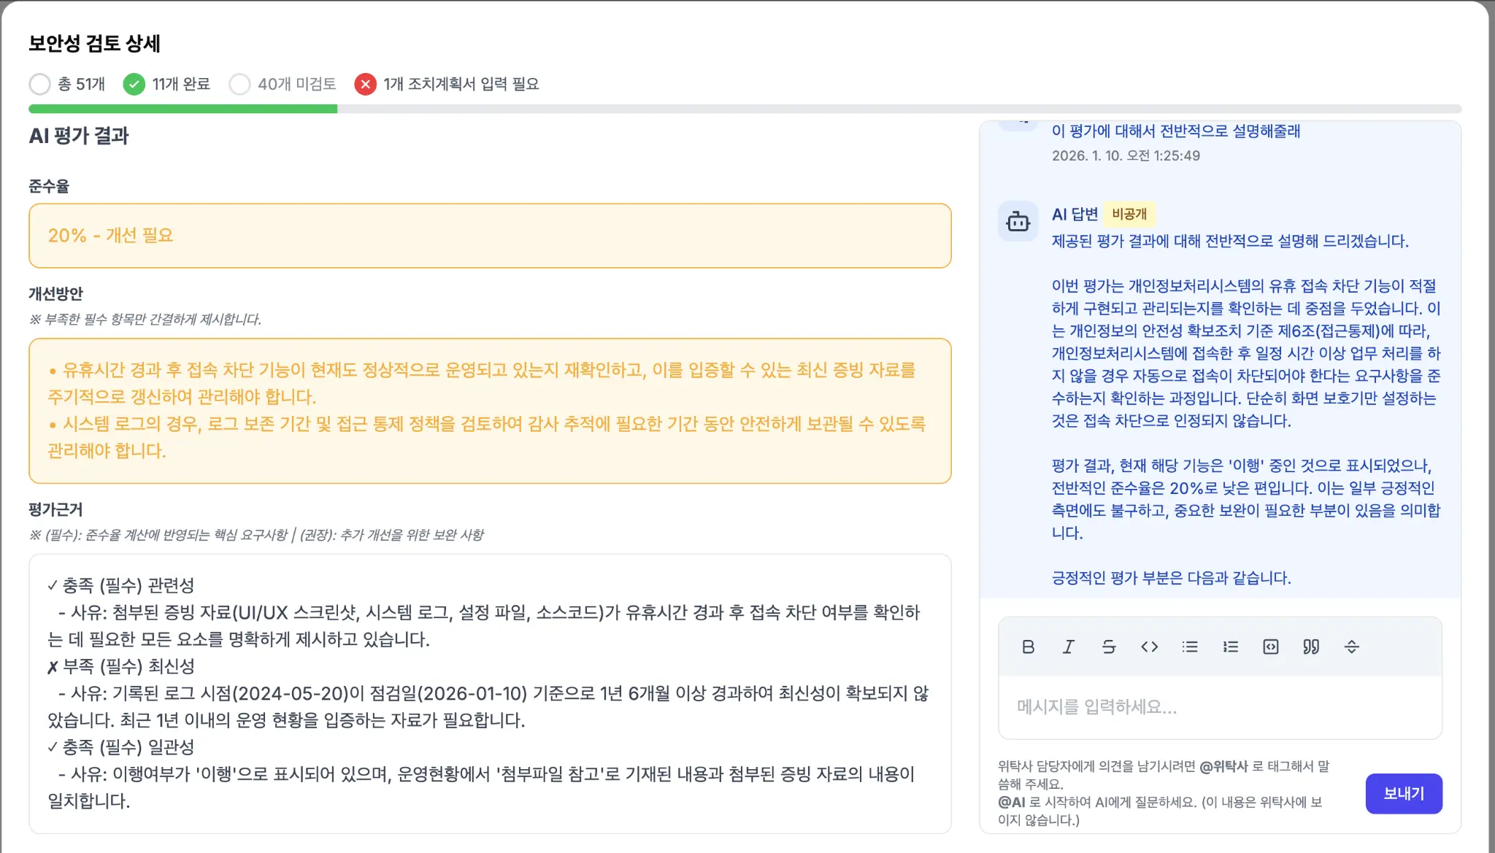Image resolution: width=1495 pixels, height=853 pixels.
Task: Toggle italic formatting in the message editor
Action: pyautogui.click(x=1068, y=646)
